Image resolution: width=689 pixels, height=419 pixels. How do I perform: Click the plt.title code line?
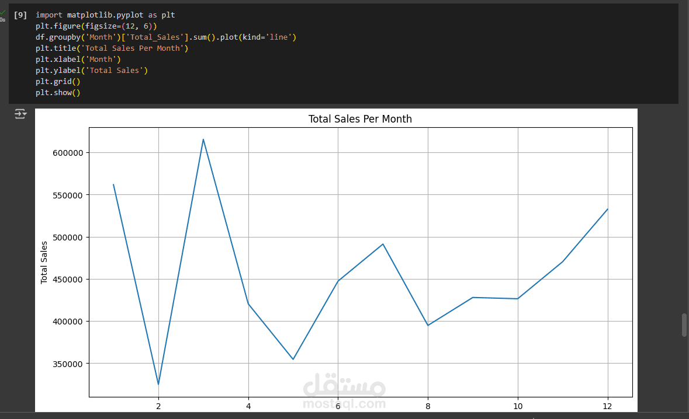click(x=112, y=48)
